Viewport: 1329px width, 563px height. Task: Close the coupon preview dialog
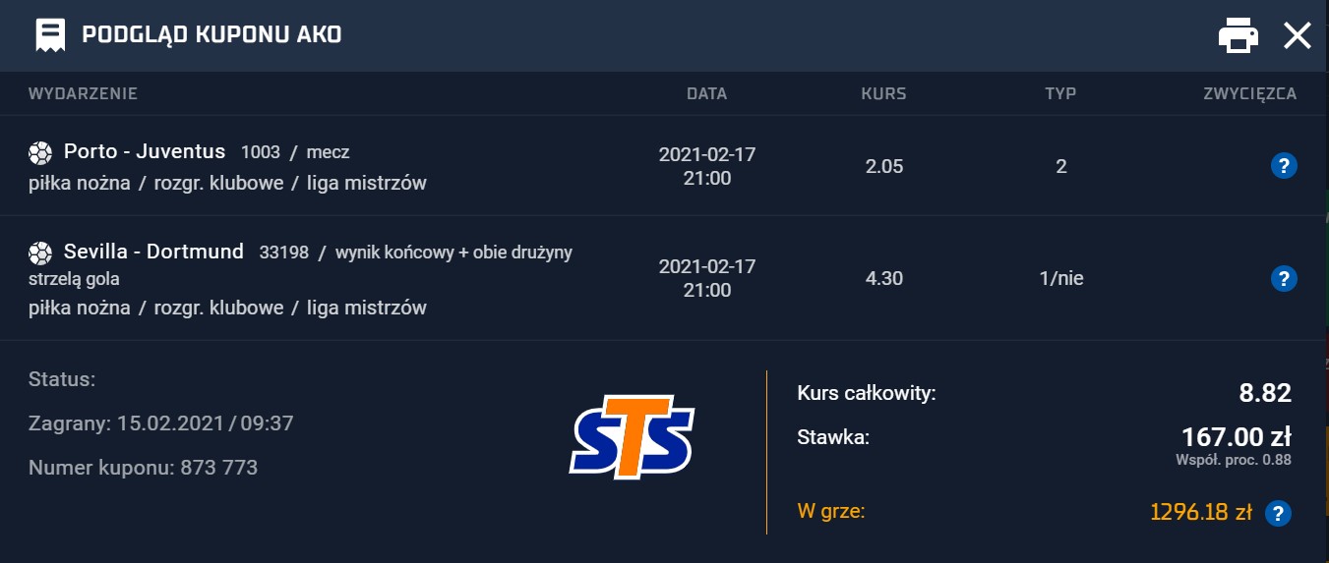click(1298, 35)
